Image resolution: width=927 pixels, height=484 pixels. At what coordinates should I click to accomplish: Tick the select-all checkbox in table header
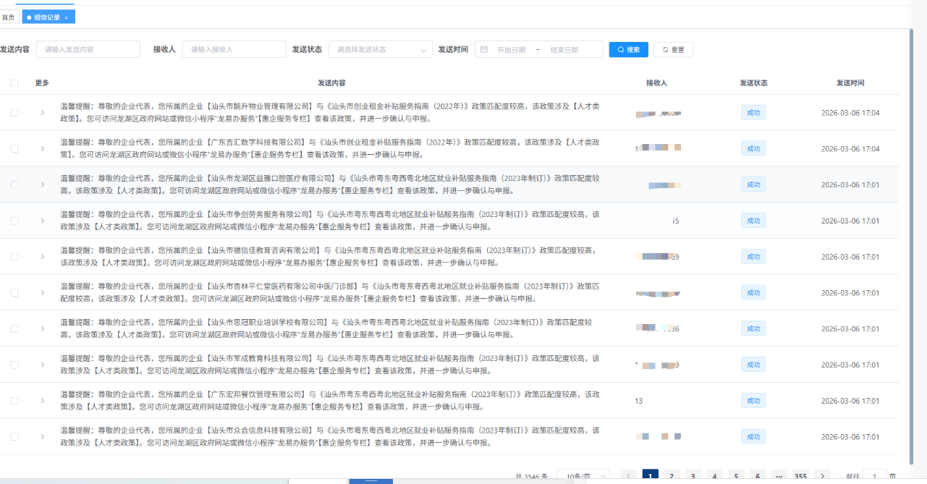click(x=14, y=83)
